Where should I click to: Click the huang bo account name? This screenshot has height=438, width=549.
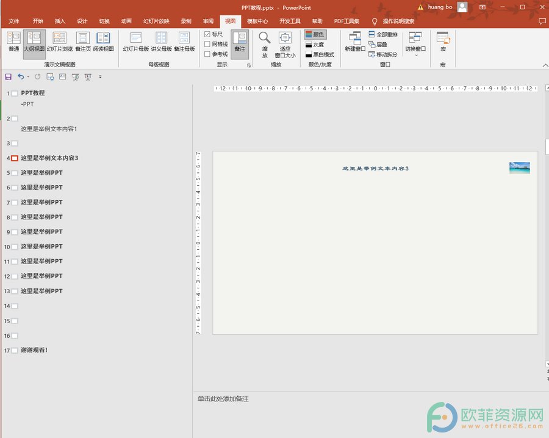coord(440,7)
